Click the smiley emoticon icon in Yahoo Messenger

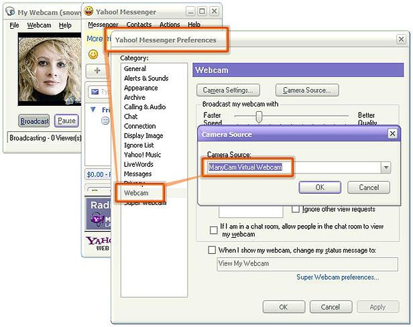pyautogui.click(x=93, y=54)
